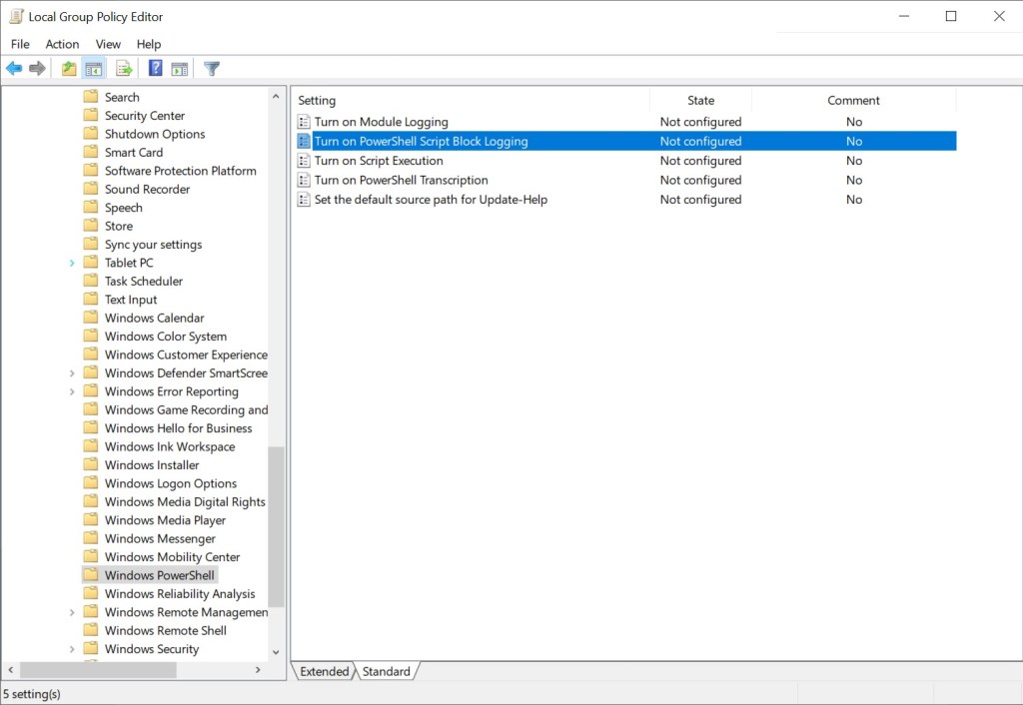1023x705 pixels.
Task: Toggle the Show/Hide Console Tree button
Action: coord(93,69)
